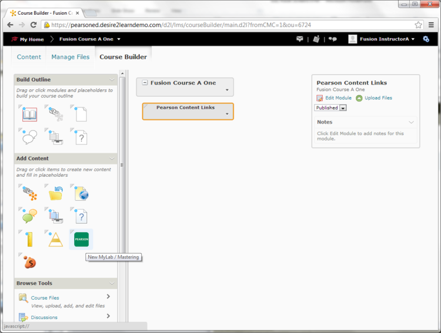Switch to the Manage Files tab
This screenshot has height=333, width=441.
click(71, 57)
